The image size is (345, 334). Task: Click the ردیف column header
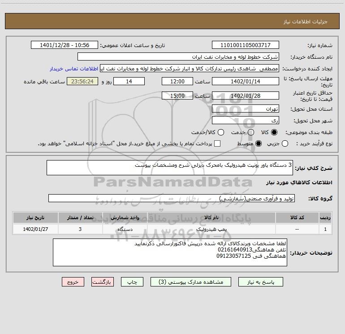[x=325, y=217]
